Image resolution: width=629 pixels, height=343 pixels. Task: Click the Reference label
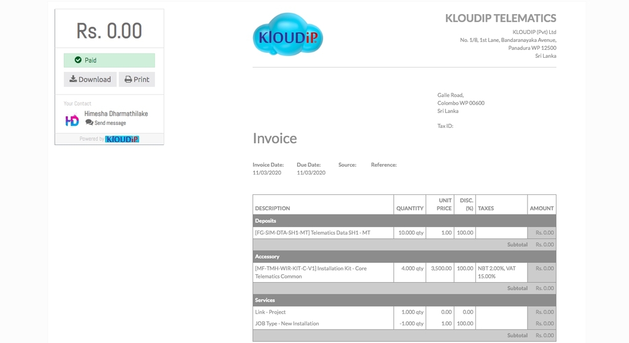384,165
